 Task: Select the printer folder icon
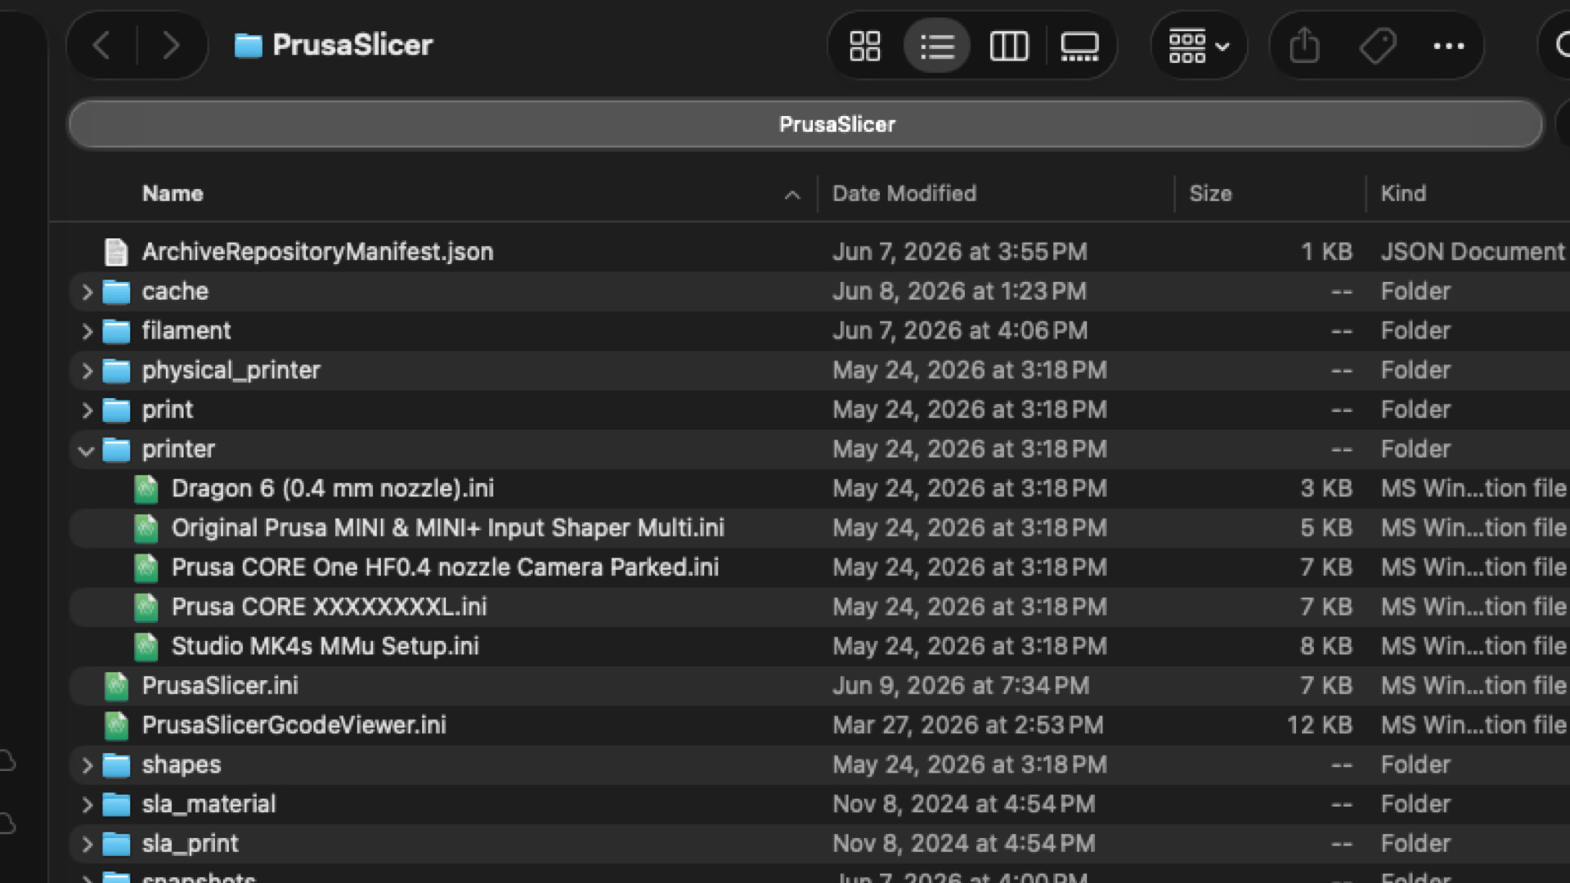tap(116, 450)
